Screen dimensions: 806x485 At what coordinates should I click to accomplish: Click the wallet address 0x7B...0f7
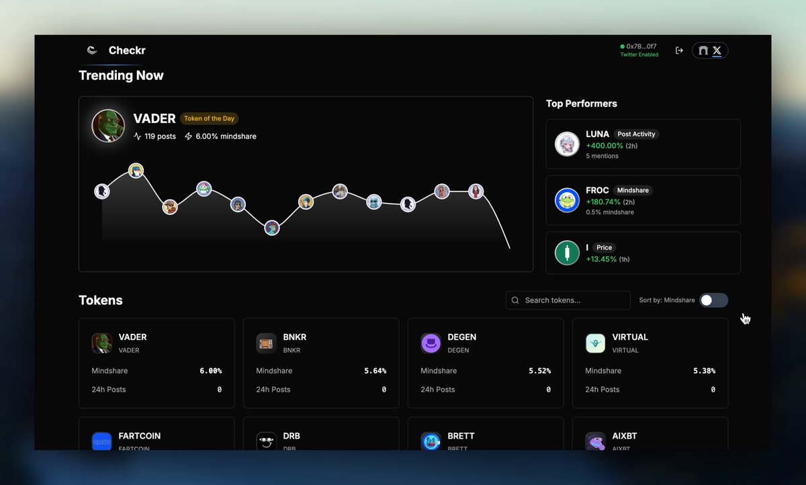[x=641, y=46]
